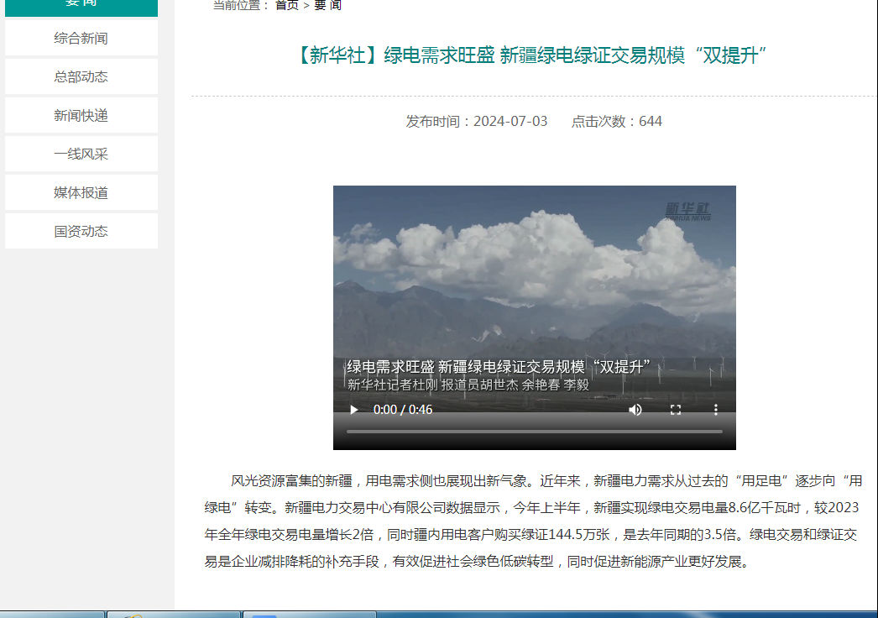The height and width of the screenshot is (618, 878).
Task: Click the view count 点击次数：644
Action: [616, 121]
